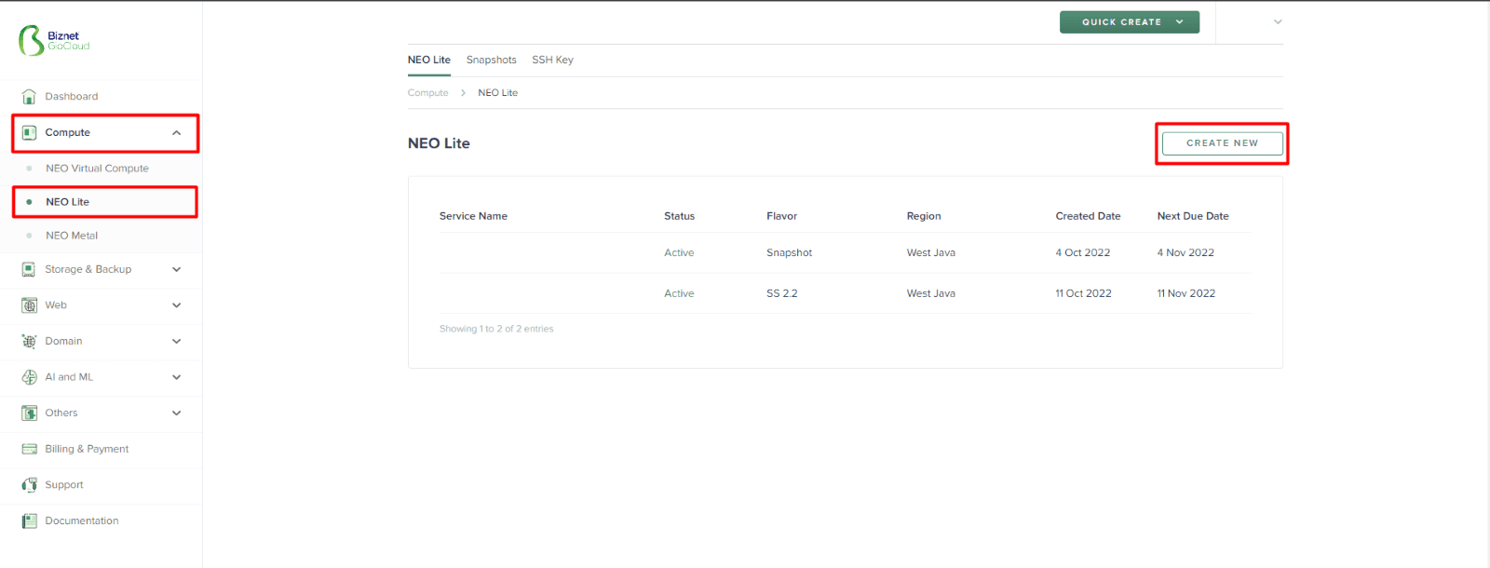Image resolution: width=1490 pixels, height=568 pixels.
Task: Click Active status in Snapshot row
Action: [x=679, y=252]
